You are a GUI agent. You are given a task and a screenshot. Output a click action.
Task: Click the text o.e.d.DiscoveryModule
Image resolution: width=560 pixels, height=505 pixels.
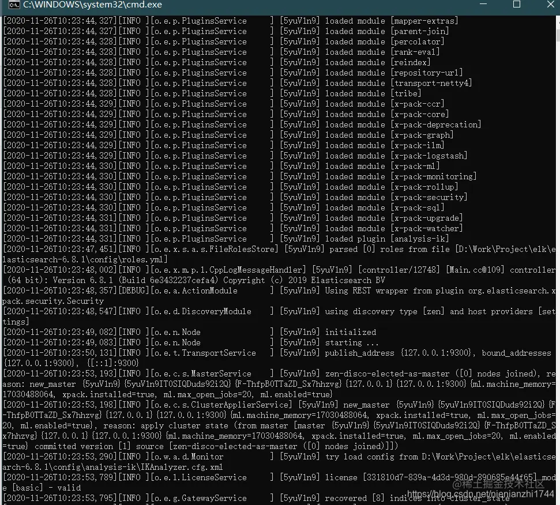[203, 311]
